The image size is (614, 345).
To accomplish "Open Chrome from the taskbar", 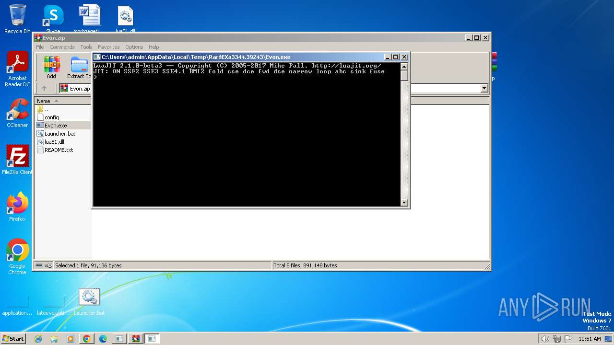I will click(87, 339).
